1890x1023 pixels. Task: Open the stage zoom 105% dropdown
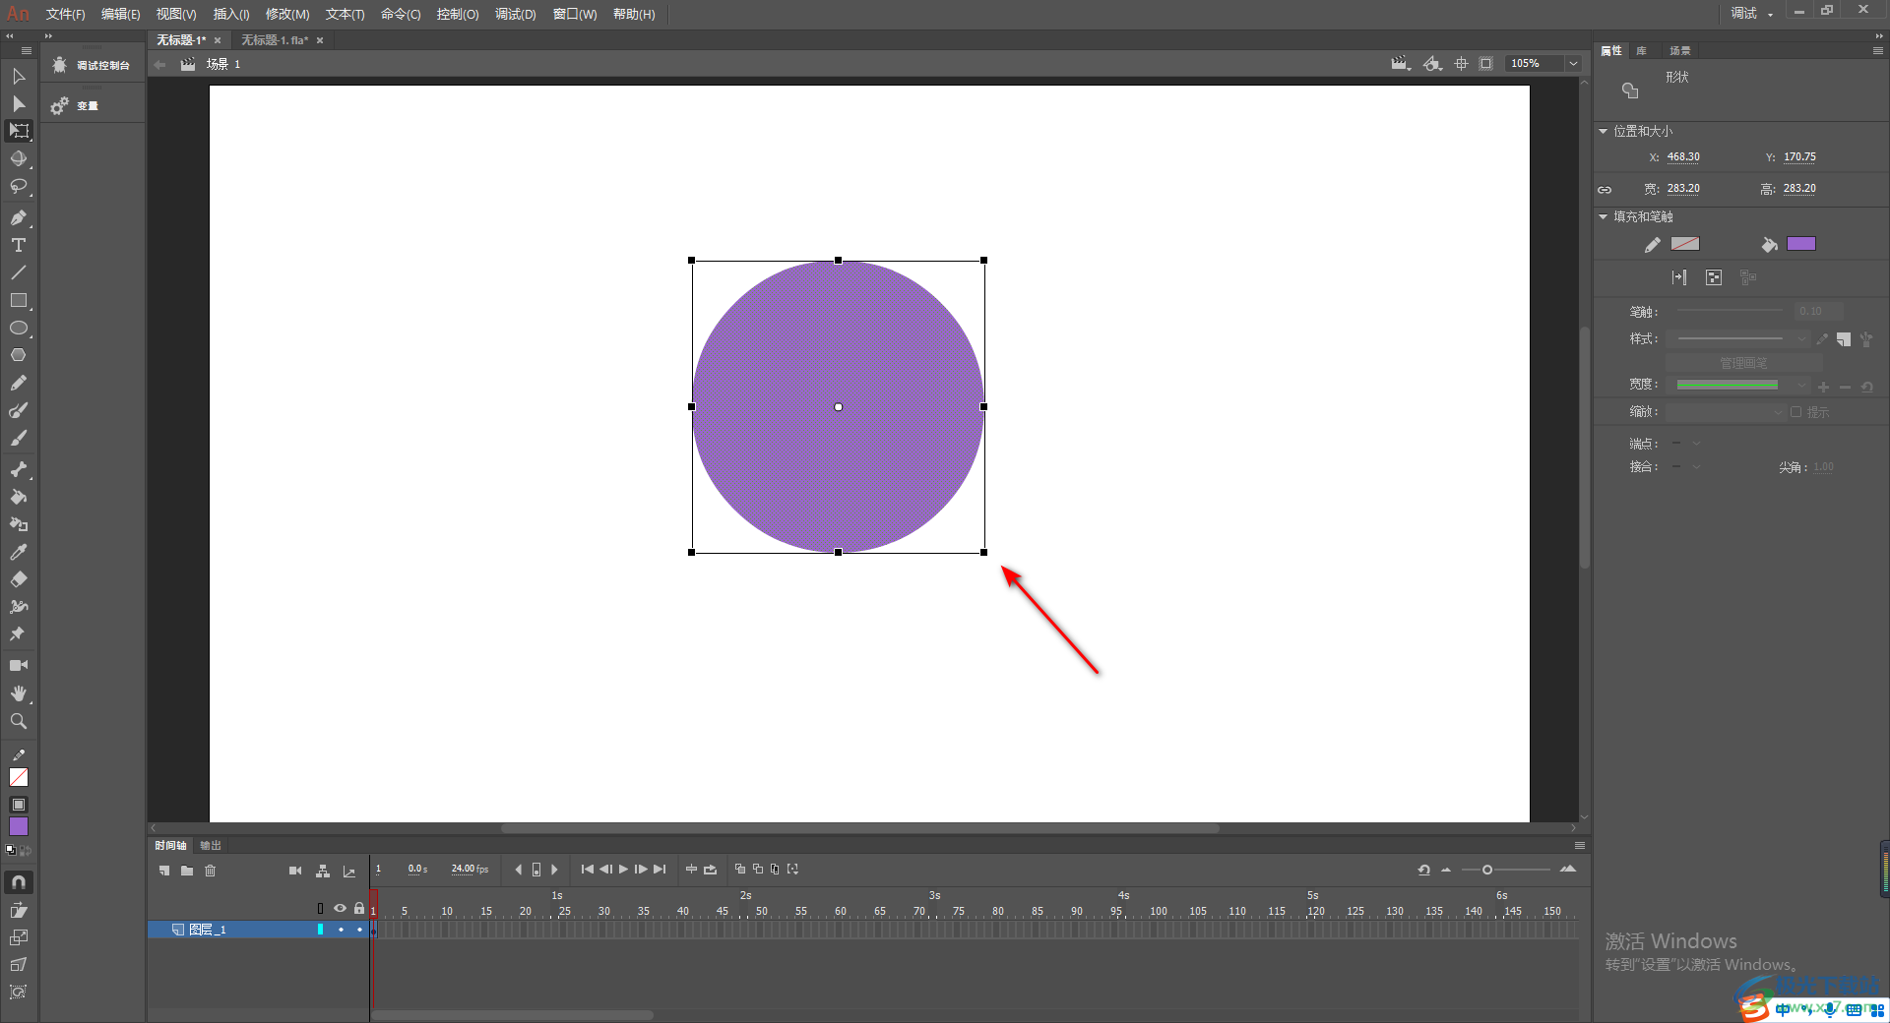point(1573,63)
